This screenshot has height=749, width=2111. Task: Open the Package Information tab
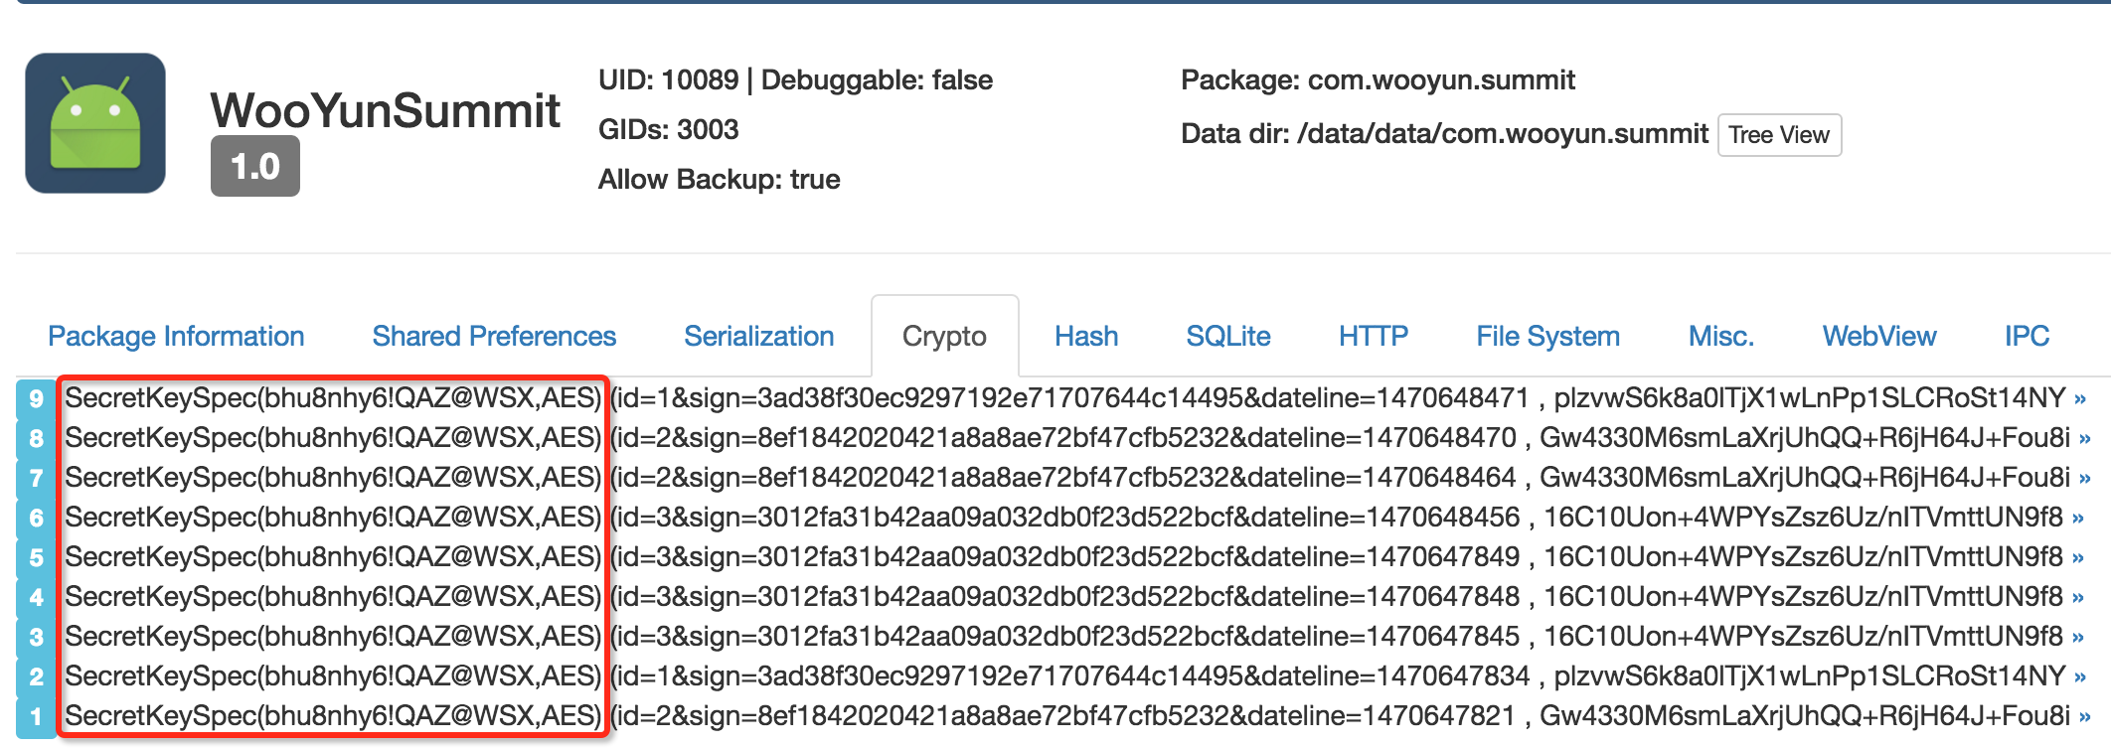point(176,337)
